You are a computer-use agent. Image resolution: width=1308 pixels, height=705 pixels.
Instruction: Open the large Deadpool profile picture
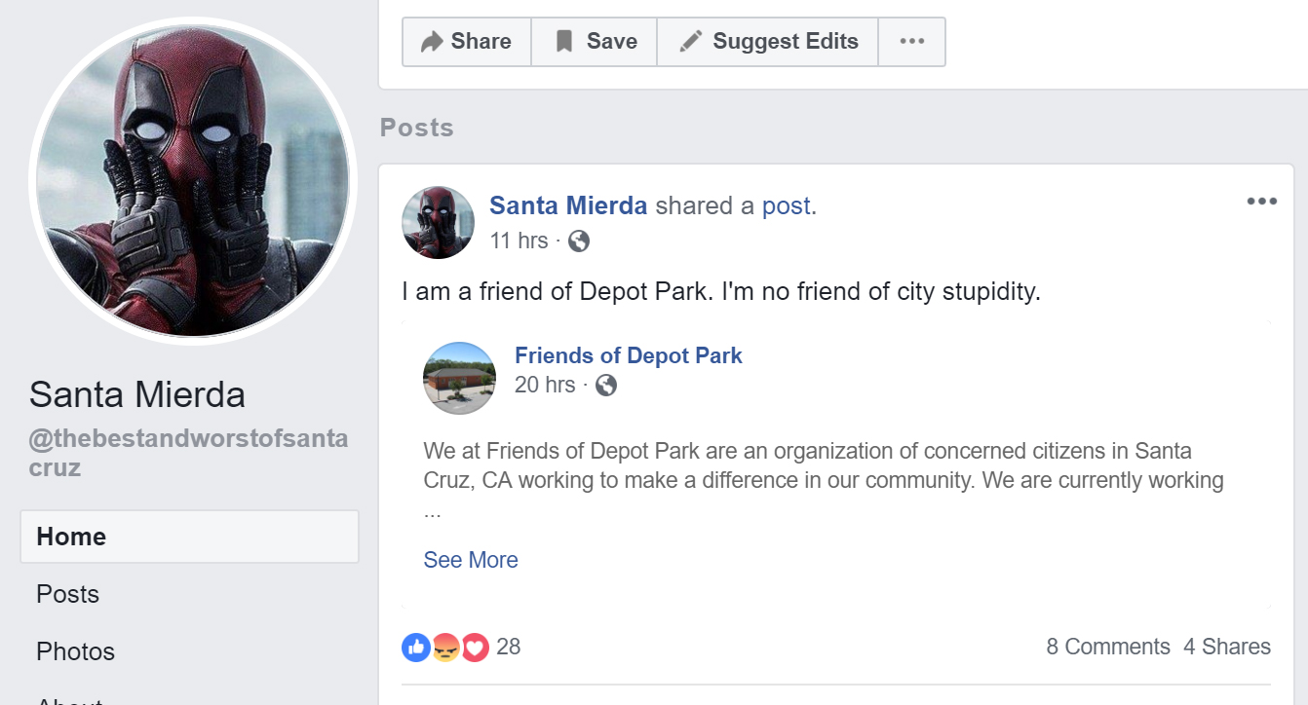(192, 182)
